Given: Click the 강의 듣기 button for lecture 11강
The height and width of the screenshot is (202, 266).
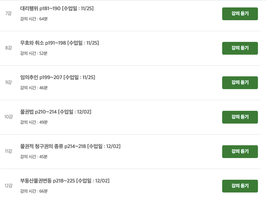Looking at the screenshot, I should pyautogui.click(x=240, y=151).
